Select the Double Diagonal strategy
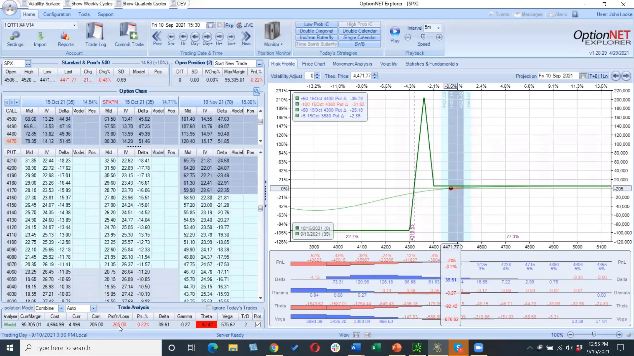The height and width of the screenshot is (356, 634). 316,31
